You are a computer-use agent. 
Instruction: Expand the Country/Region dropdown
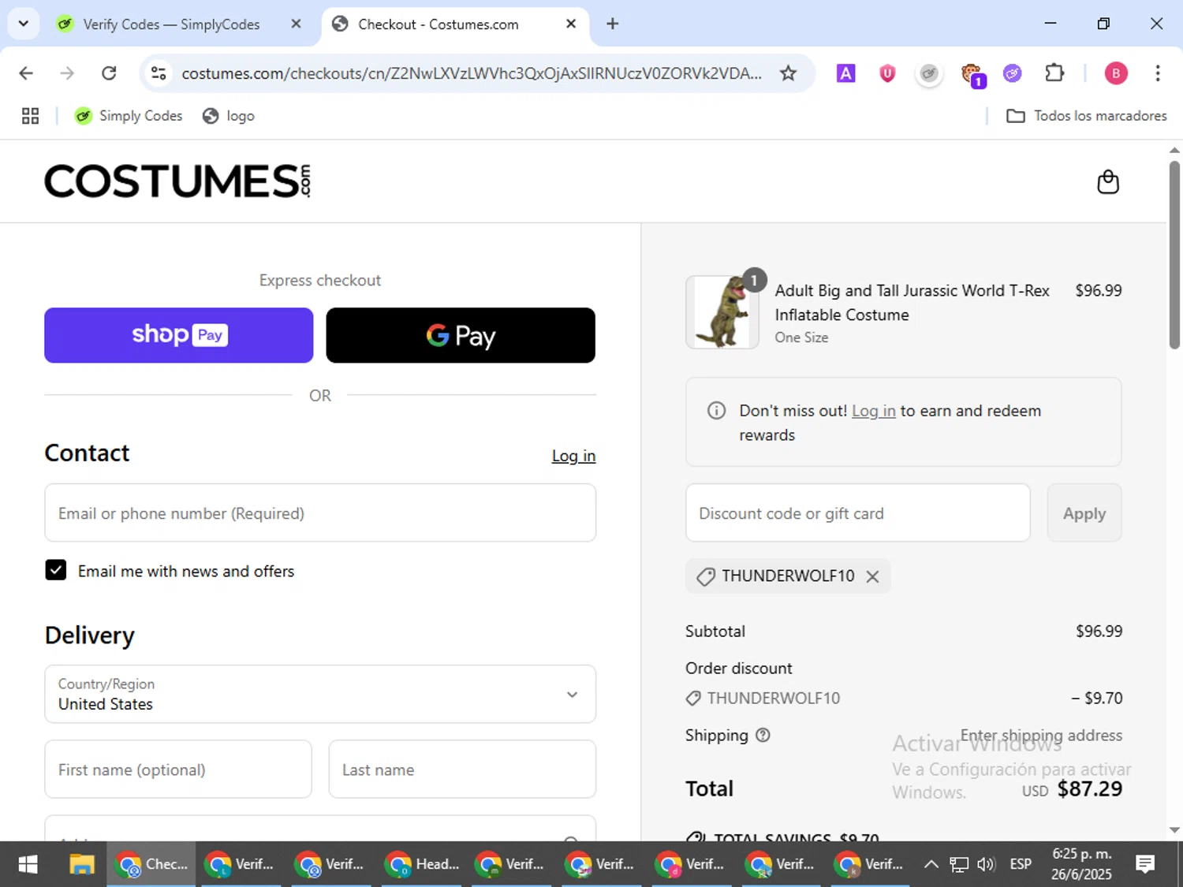pyautogui.click(x=320, y=694)
